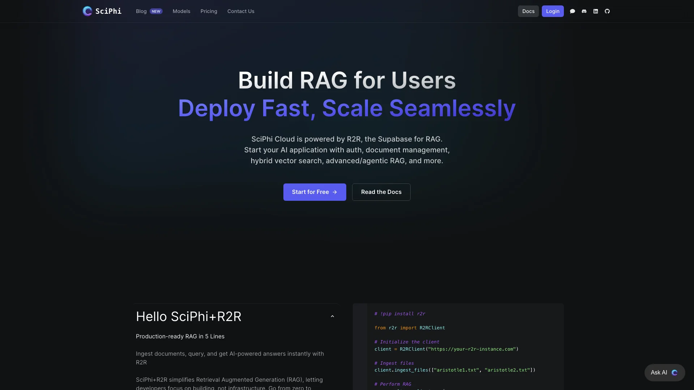The width and height of the screenshot is (694, 390).
Task: Open the Ask AI chat widget
Action: (x=665, y=373)
